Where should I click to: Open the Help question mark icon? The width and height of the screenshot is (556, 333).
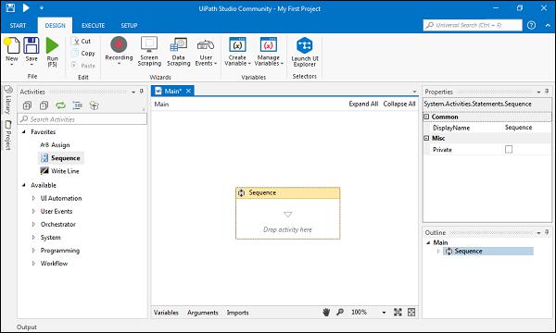click(531, 25)
